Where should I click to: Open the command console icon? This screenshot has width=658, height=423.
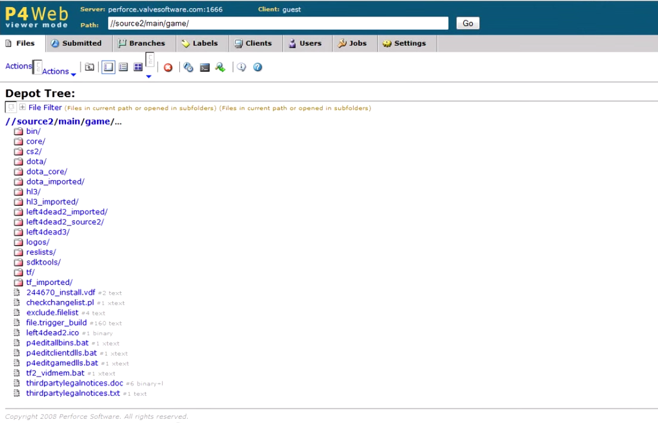204,67
